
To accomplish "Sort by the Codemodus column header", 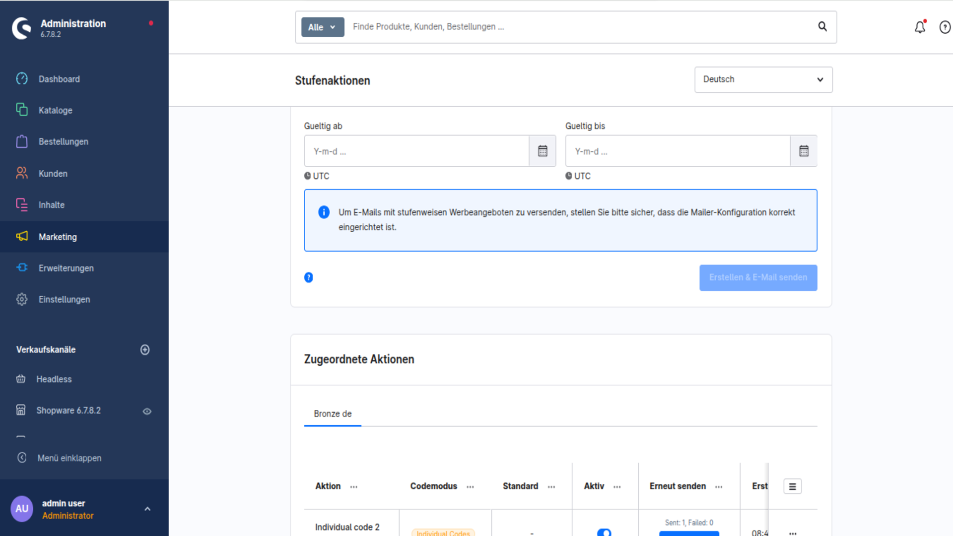I will pos(433,486).
